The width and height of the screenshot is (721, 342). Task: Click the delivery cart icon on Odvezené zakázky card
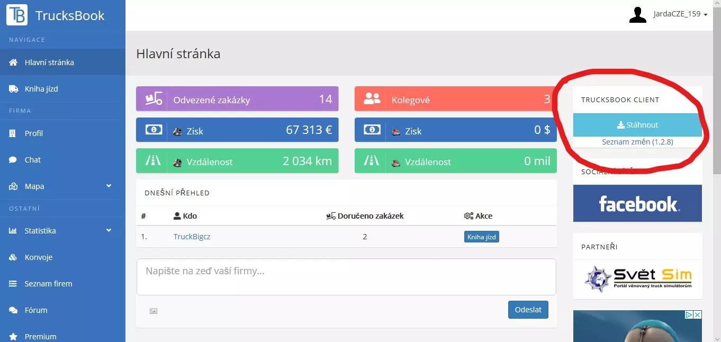point(154,99)
